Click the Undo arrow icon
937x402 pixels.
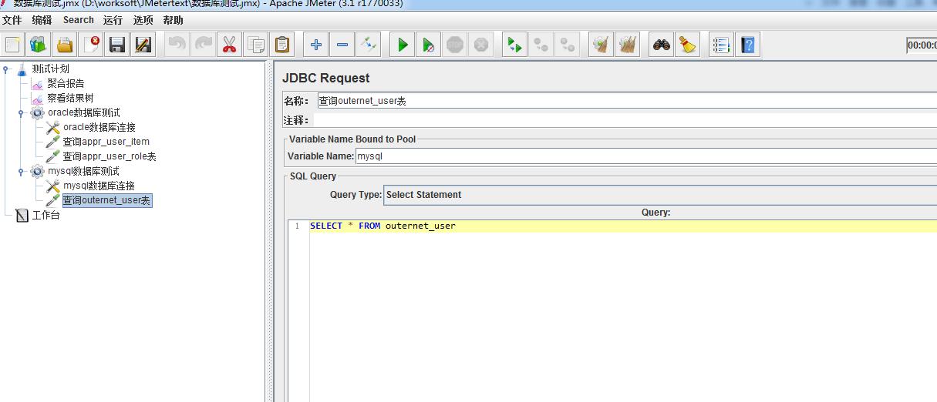point(177,45)
